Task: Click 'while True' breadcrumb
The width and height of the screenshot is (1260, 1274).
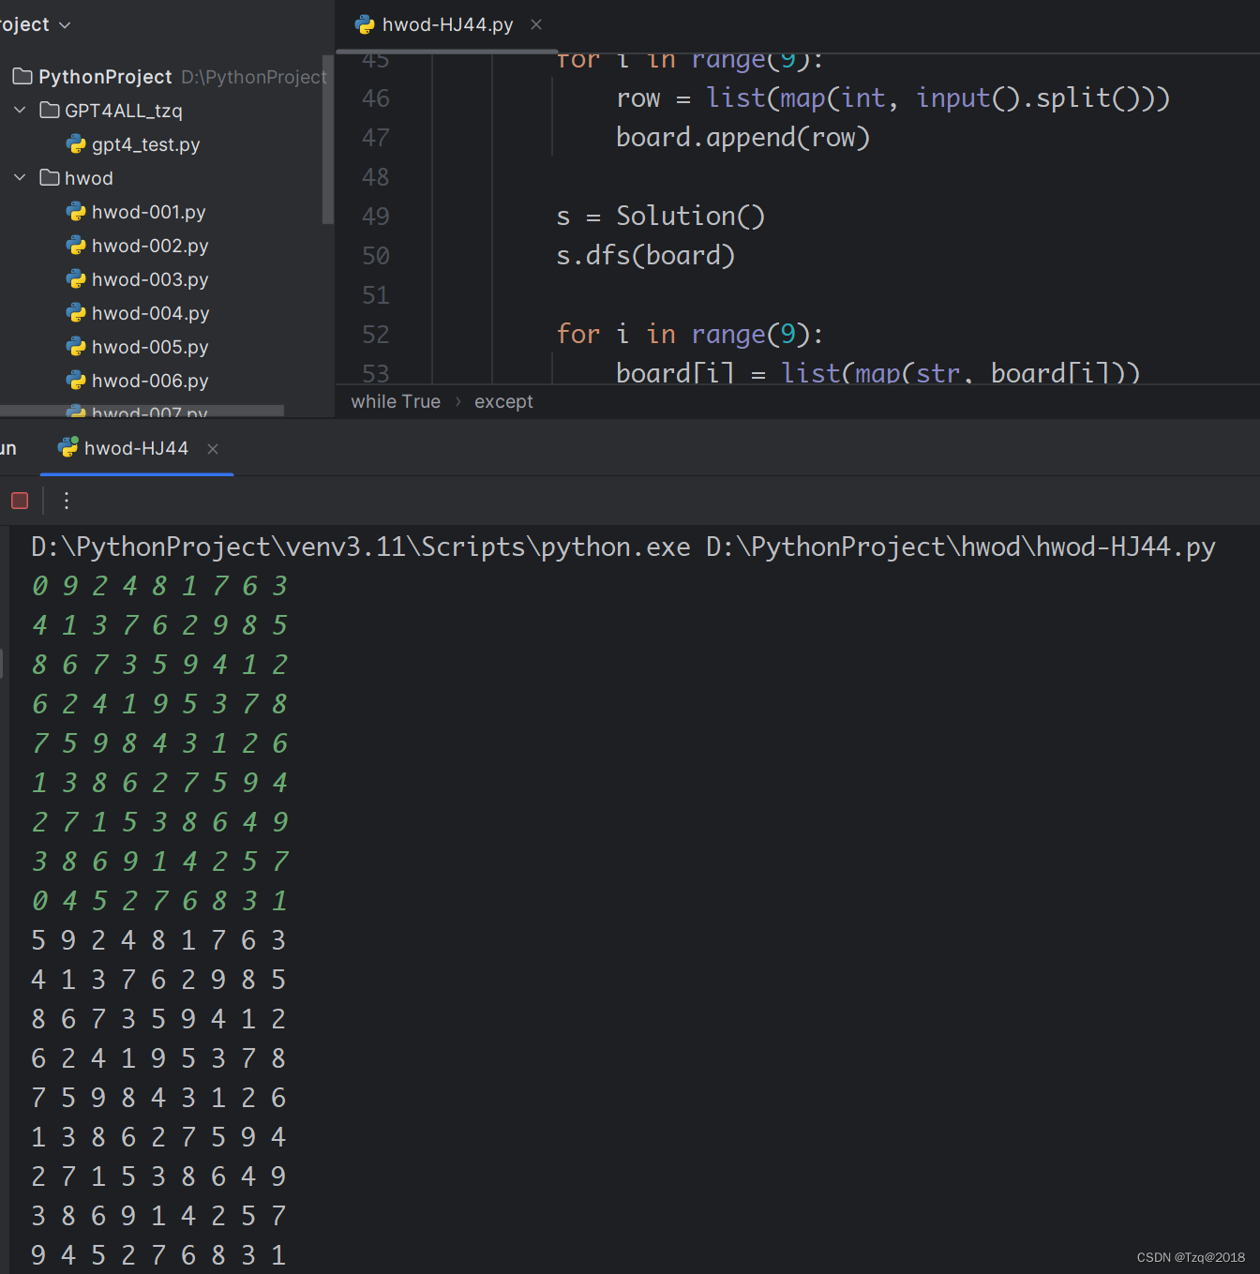Action: pos(396,401)
